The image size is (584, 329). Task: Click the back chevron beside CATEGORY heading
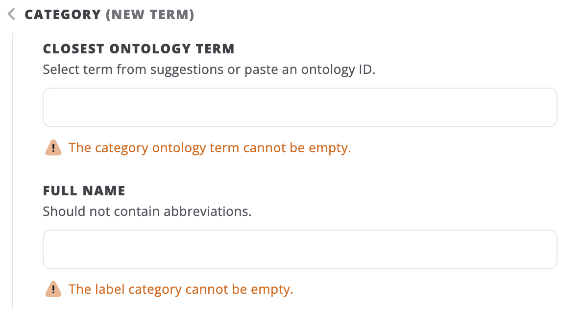click(x=11, y=14)
